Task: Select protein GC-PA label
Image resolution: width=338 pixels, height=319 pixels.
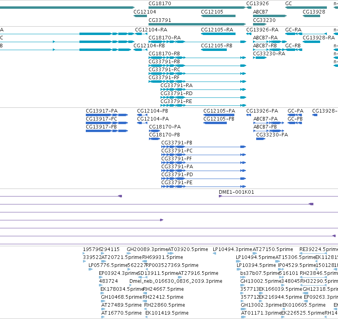Action: click(296, 111)
